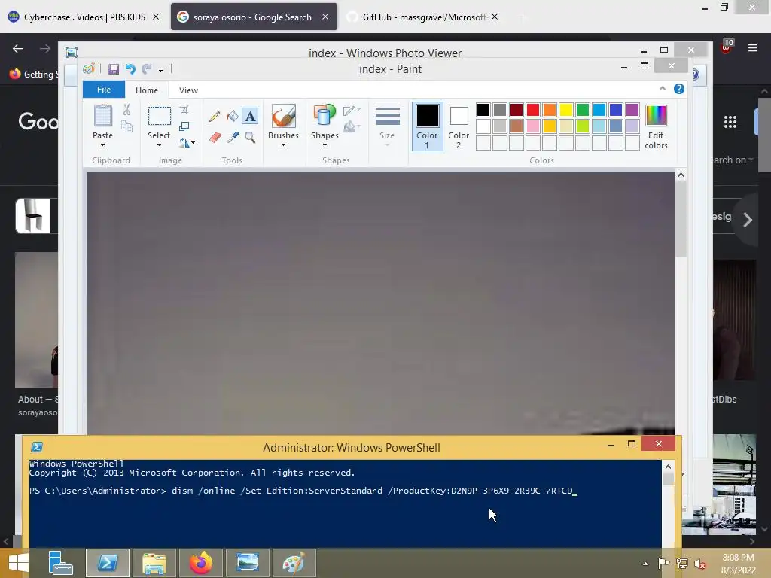Select the Fill with color bucket tool
Viewport: 771px width, 578px height.
[233, 117]
